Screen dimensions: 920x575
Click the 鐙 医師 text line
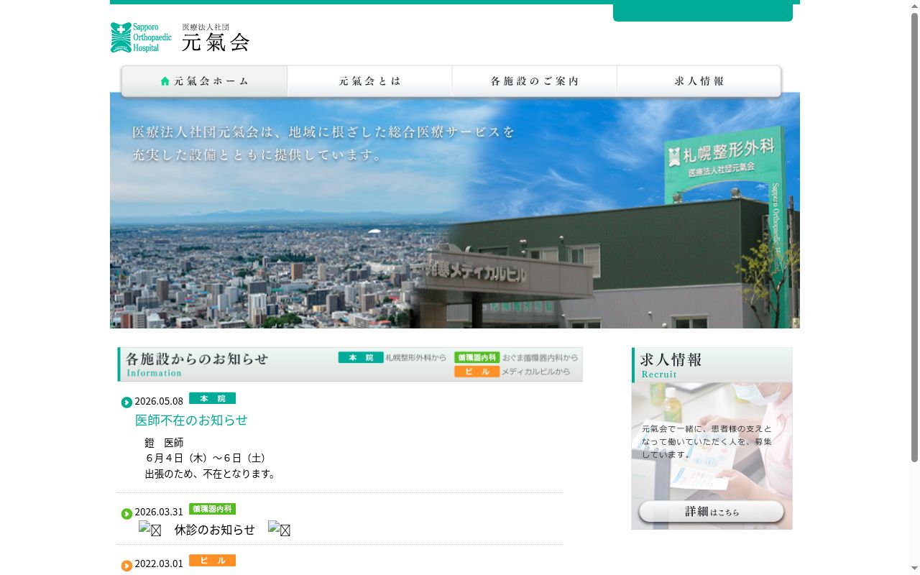[164, 442]
